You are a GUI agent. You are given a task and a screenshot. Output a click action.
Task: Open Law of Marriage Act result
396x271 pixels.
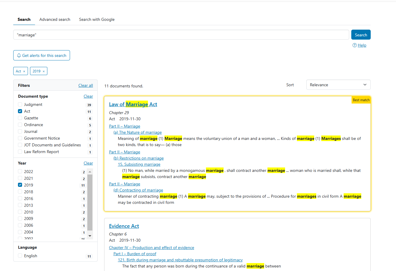[x=133, y=104]
